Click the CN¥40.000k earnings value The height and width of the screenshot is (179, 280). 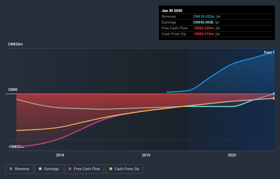tap(203, 22)
